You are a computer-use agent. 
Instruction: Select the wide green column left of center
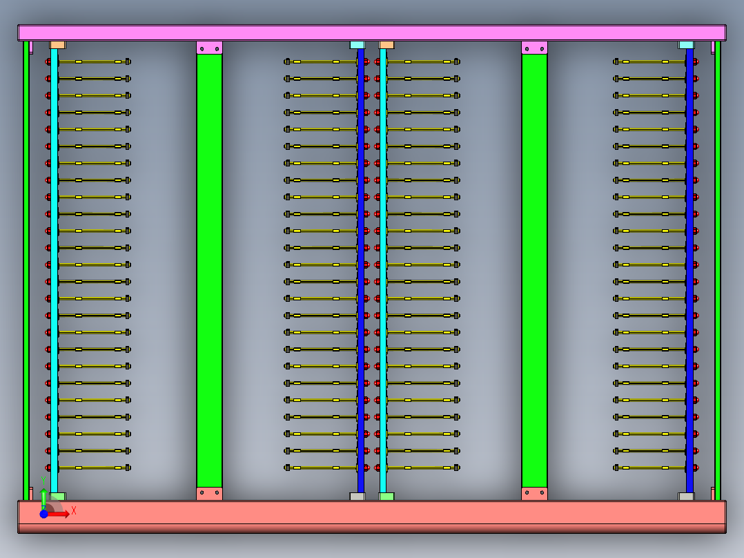(209, 271)
